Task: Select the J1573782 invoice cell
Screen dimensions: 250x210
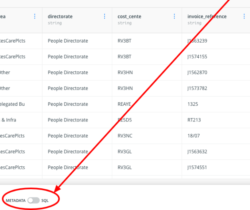Action: 197,88
